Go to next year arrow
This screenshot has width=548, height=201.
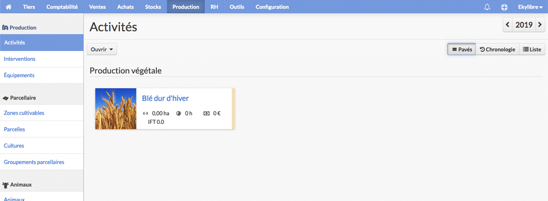[540, 25]
